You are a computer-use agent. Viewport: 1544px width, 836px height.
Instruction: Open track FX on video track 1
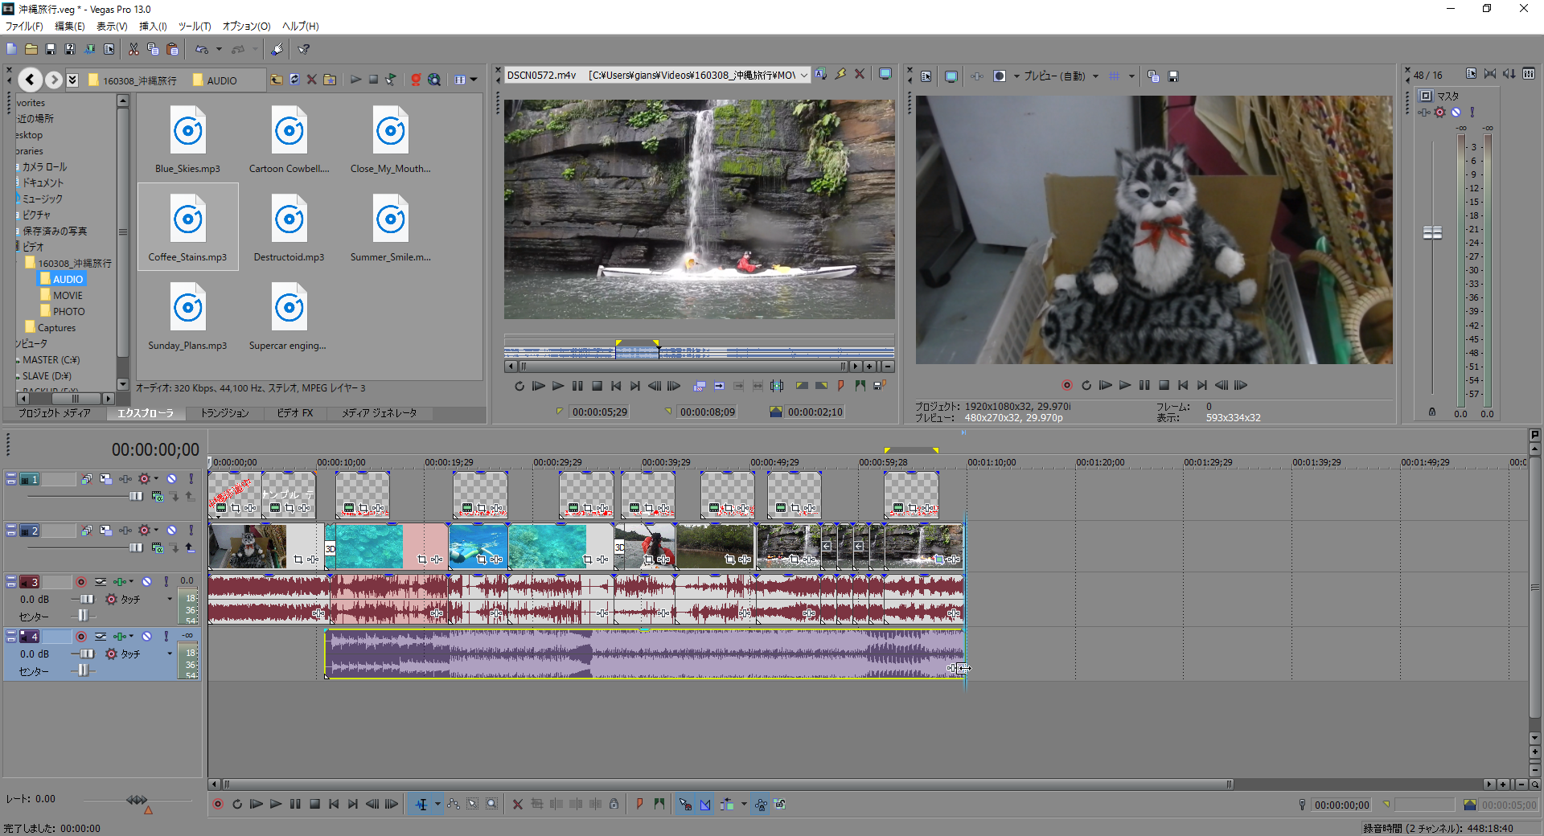(125, 479)
